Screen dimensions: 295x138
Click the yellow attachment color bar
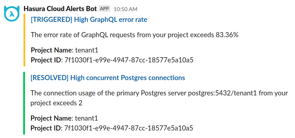click(24, 40)
